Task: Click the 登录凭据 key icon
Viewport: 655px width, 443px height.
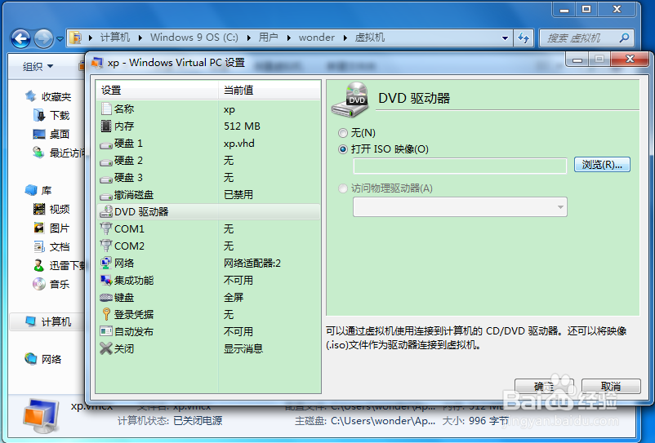Action: click(106, 314)
